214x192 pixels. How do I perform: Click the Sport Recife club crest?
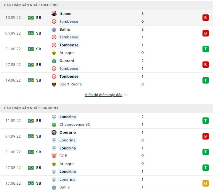pos(54,84)
